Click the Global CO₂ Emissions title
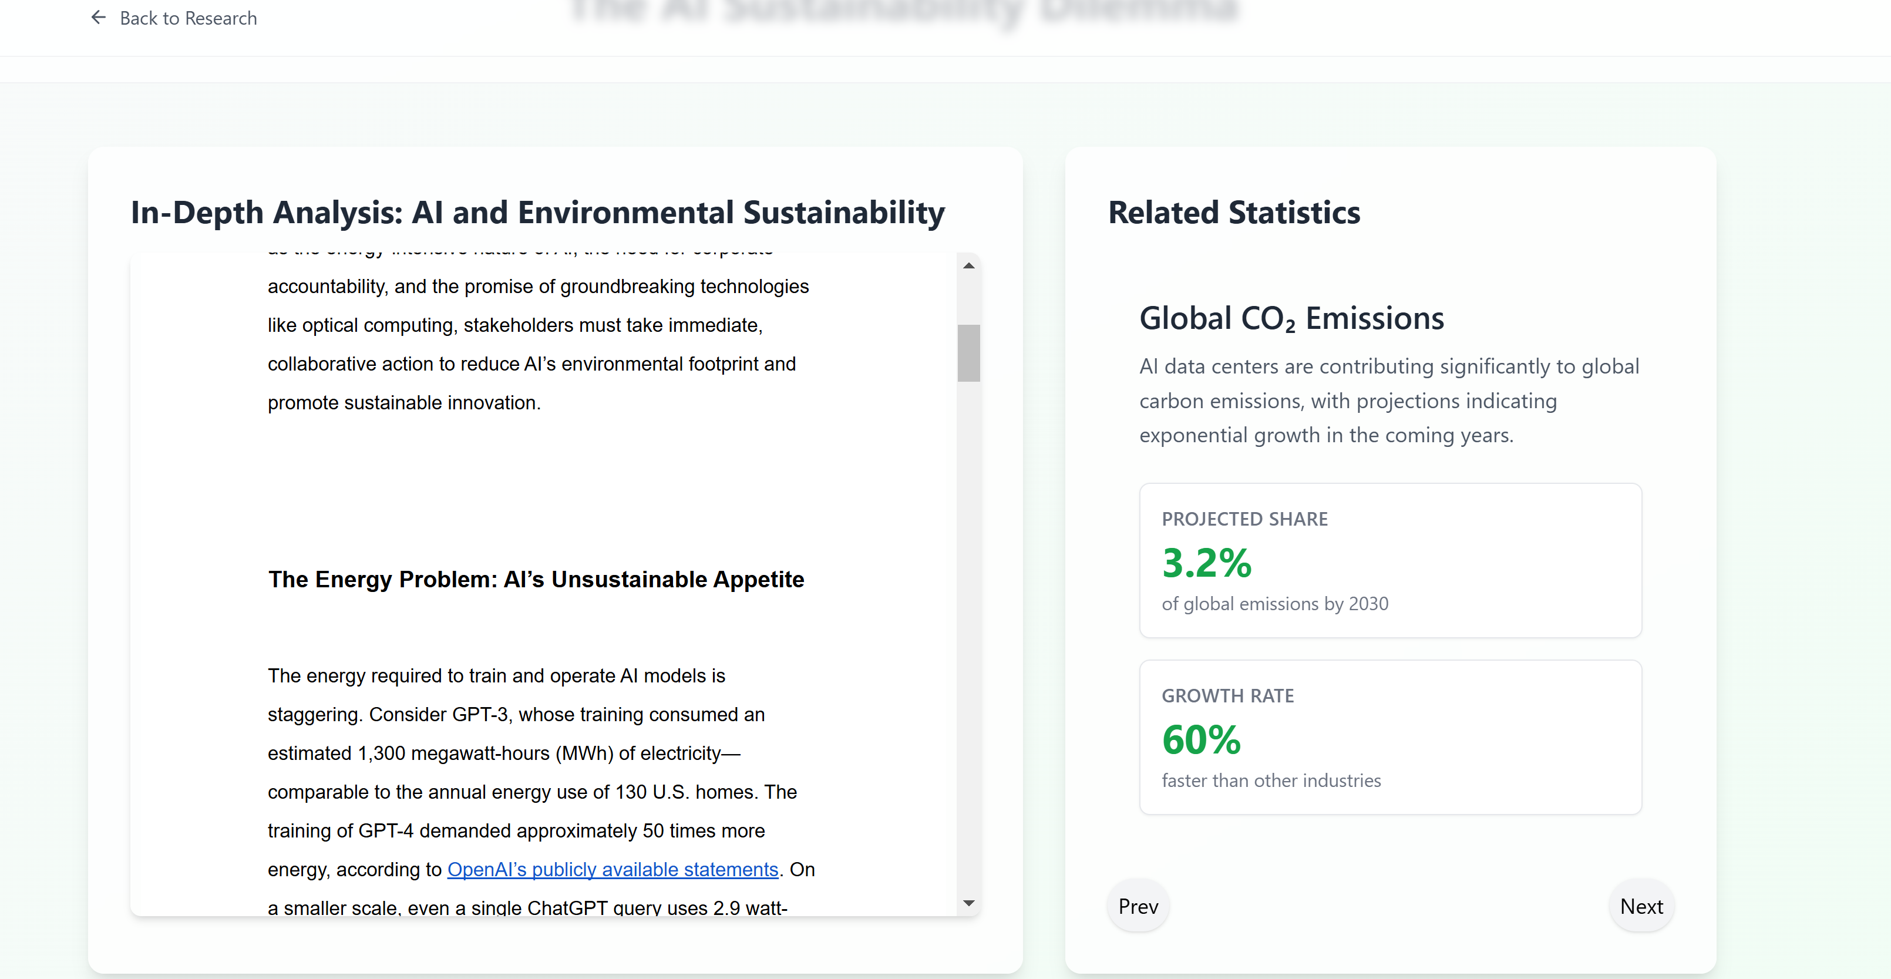Screen dimensions: 1891x979 pyautogui.click(x=1291, y=318)
